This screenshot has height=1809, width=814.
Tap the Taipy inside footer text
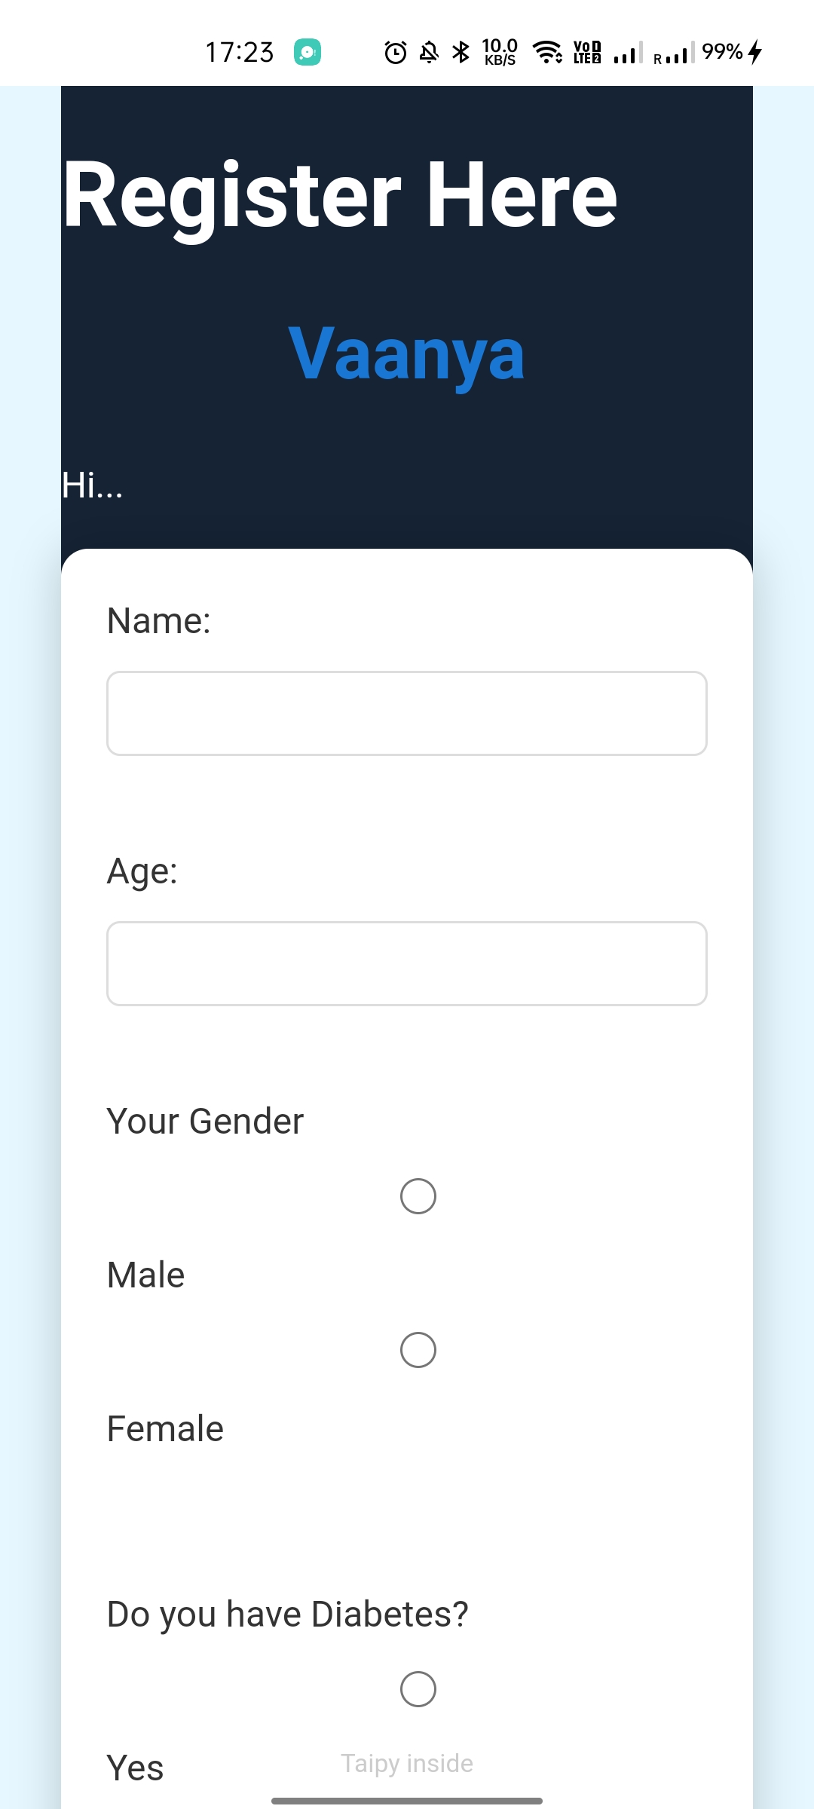407,1763
